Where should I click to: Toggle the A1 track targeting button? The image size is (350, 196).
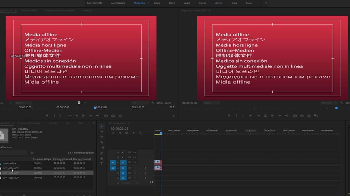[x=123, y=168]
